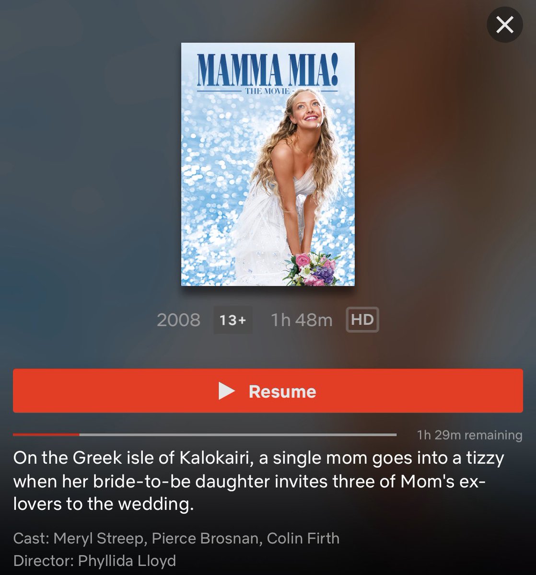Image resolution: width=536 pixels, height=575 pixels.
Task: Click the 1h 48m runtime label
Action: (x=302, y=320)
